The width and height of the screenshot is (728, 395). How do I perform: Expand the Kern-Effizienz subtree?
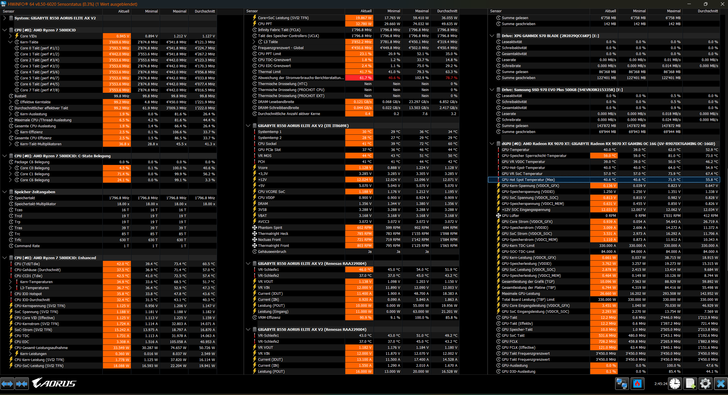pyautogui.click(x=10, y=132)
